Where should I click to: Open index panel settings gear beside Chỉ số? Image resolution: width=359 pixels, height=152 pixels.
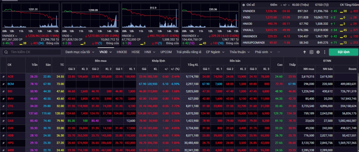pos(244,5)
